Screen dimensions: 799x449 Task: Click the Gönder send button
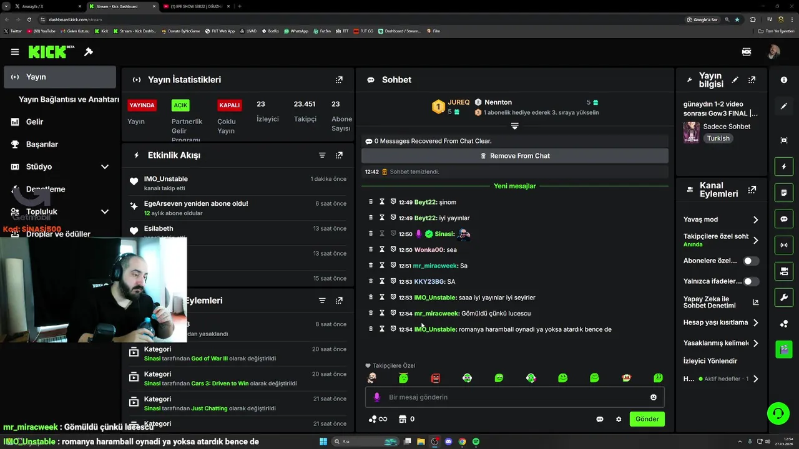tap(647, 419)
